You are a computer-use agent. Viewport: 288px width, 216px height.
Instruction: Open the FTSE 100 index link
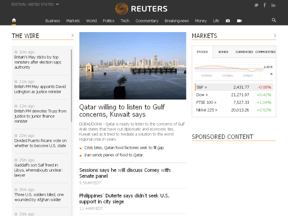click(x=206, y=102)
